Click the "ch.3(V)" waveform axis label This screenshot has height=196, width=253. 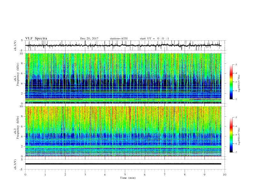point(15,164)
